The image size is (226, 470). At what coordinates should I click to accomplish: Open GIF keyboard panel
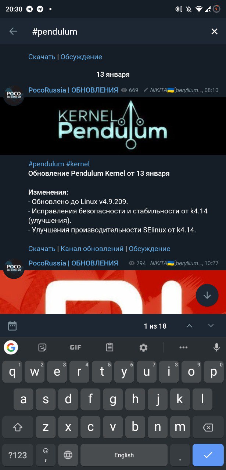click(76, 347)
